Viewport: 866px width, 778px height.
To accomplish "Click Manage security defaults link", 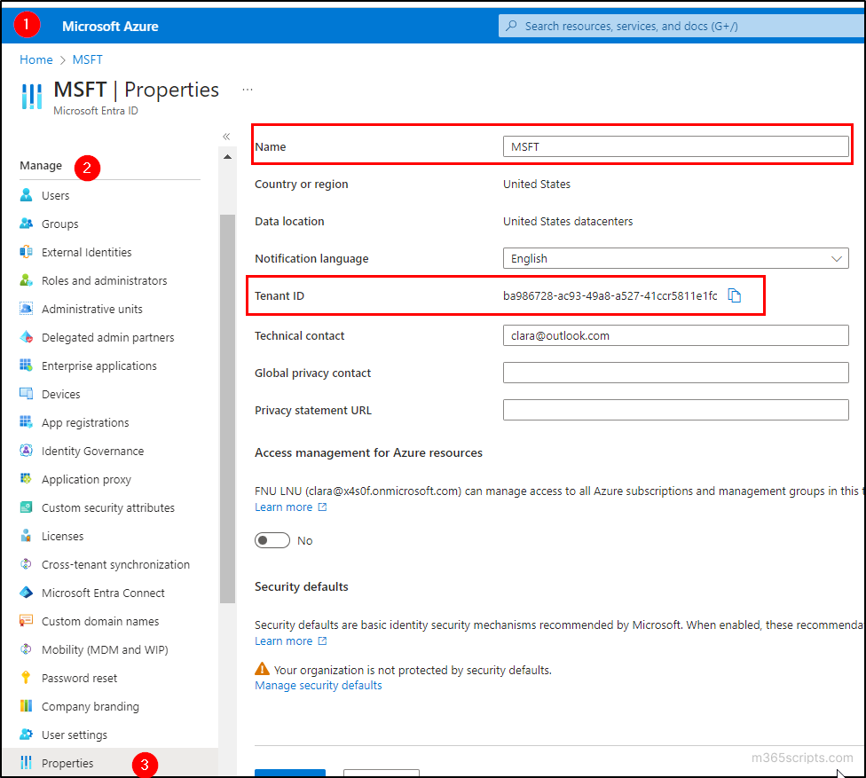I will [x=318, y=685].
